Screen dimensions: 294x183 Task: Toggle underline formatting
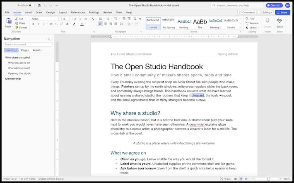[43, 24]
